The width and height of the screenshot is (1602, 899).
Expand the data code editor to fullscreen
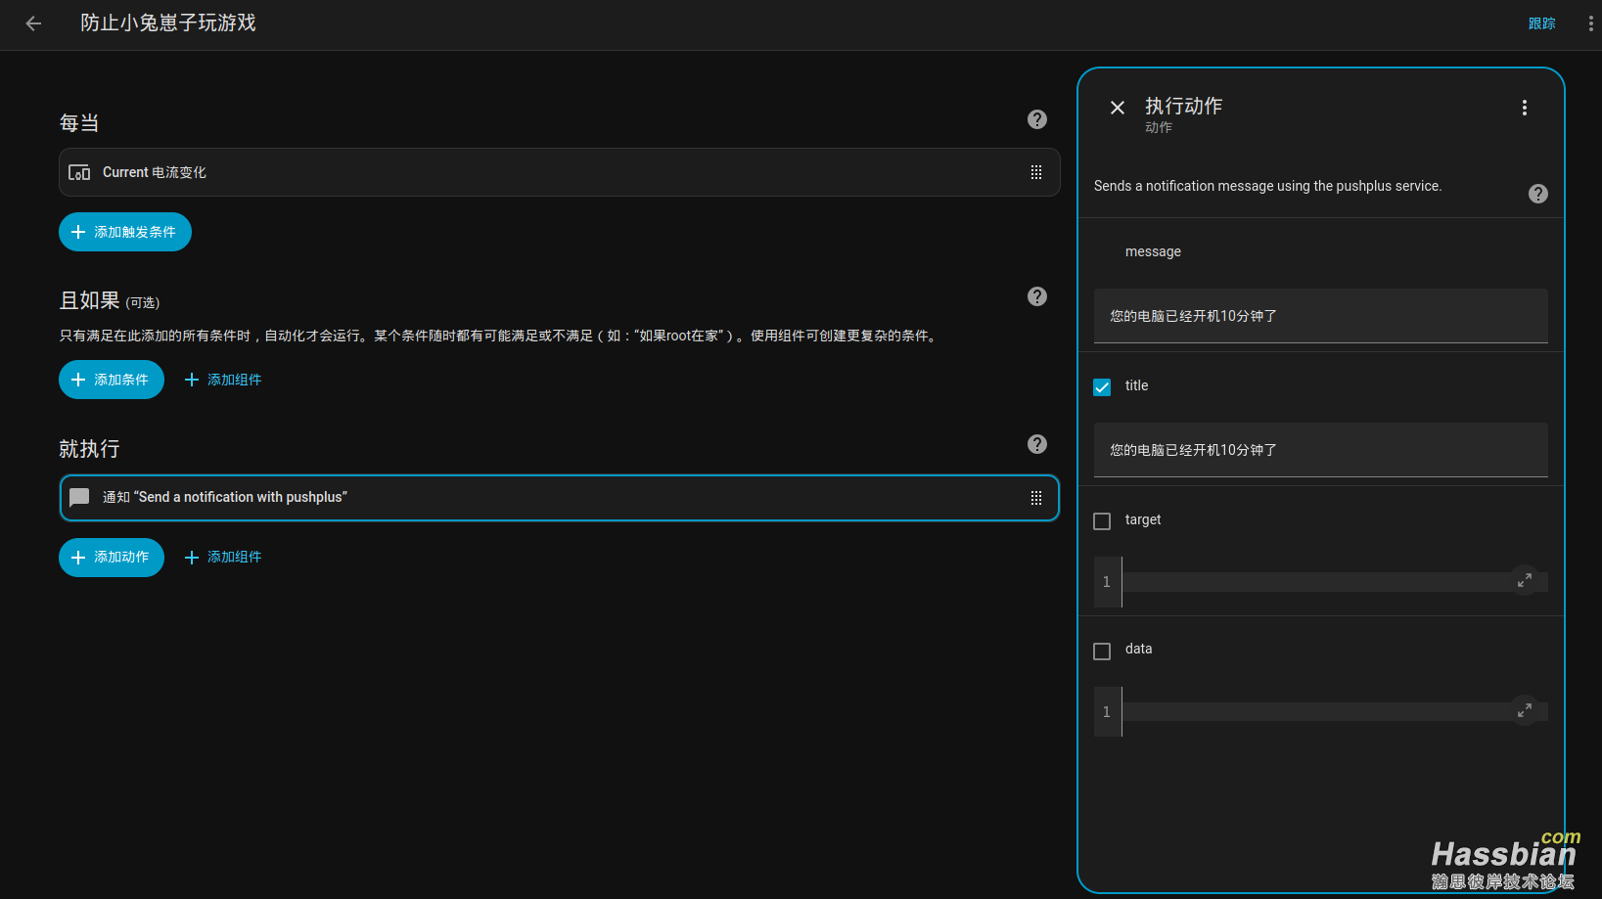[1524, 710]
